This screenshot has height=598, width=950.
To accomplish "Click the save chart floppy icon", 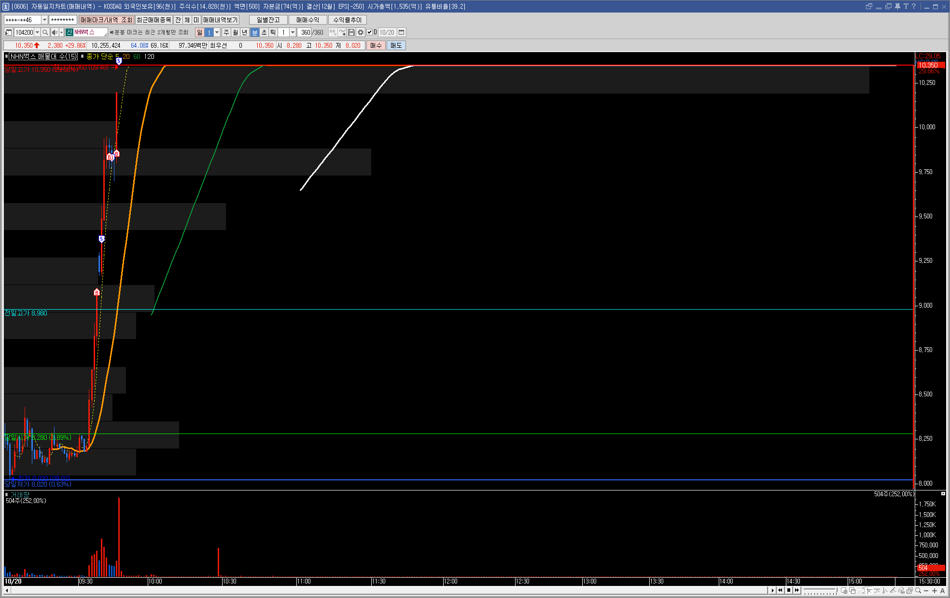I will point(351,32).
